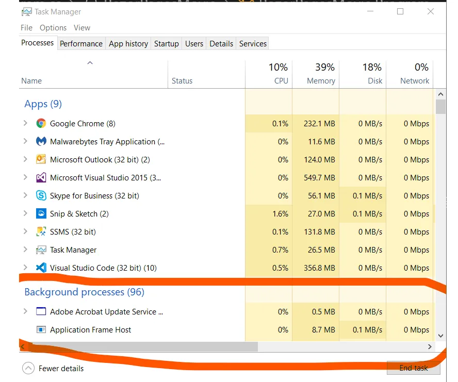458x382 pixels.
Task: Expand the Task Manager process row
Action: pos(25,250)
